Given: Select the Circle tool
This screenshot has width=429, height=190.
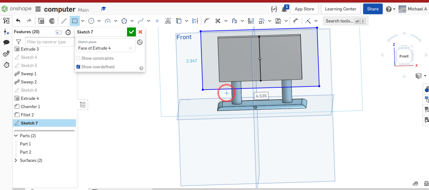Looking at the screenshot, I should (92, 21).
